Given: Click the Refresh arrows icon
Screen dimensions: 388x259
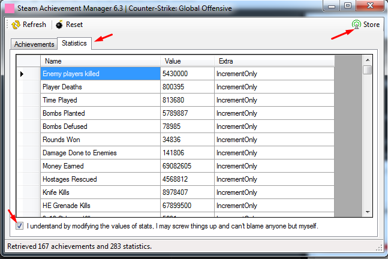Looking at the screenshot, I should 16,25.
